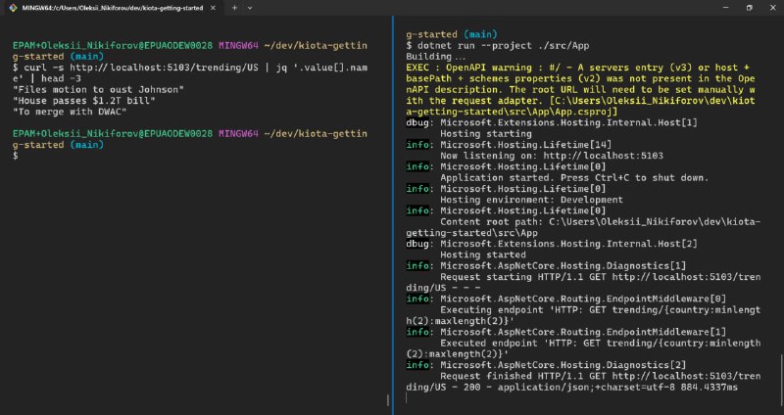The image size is (784, 415).
Task: Click the "Hosting starting" log line
Action: [485, 134]
